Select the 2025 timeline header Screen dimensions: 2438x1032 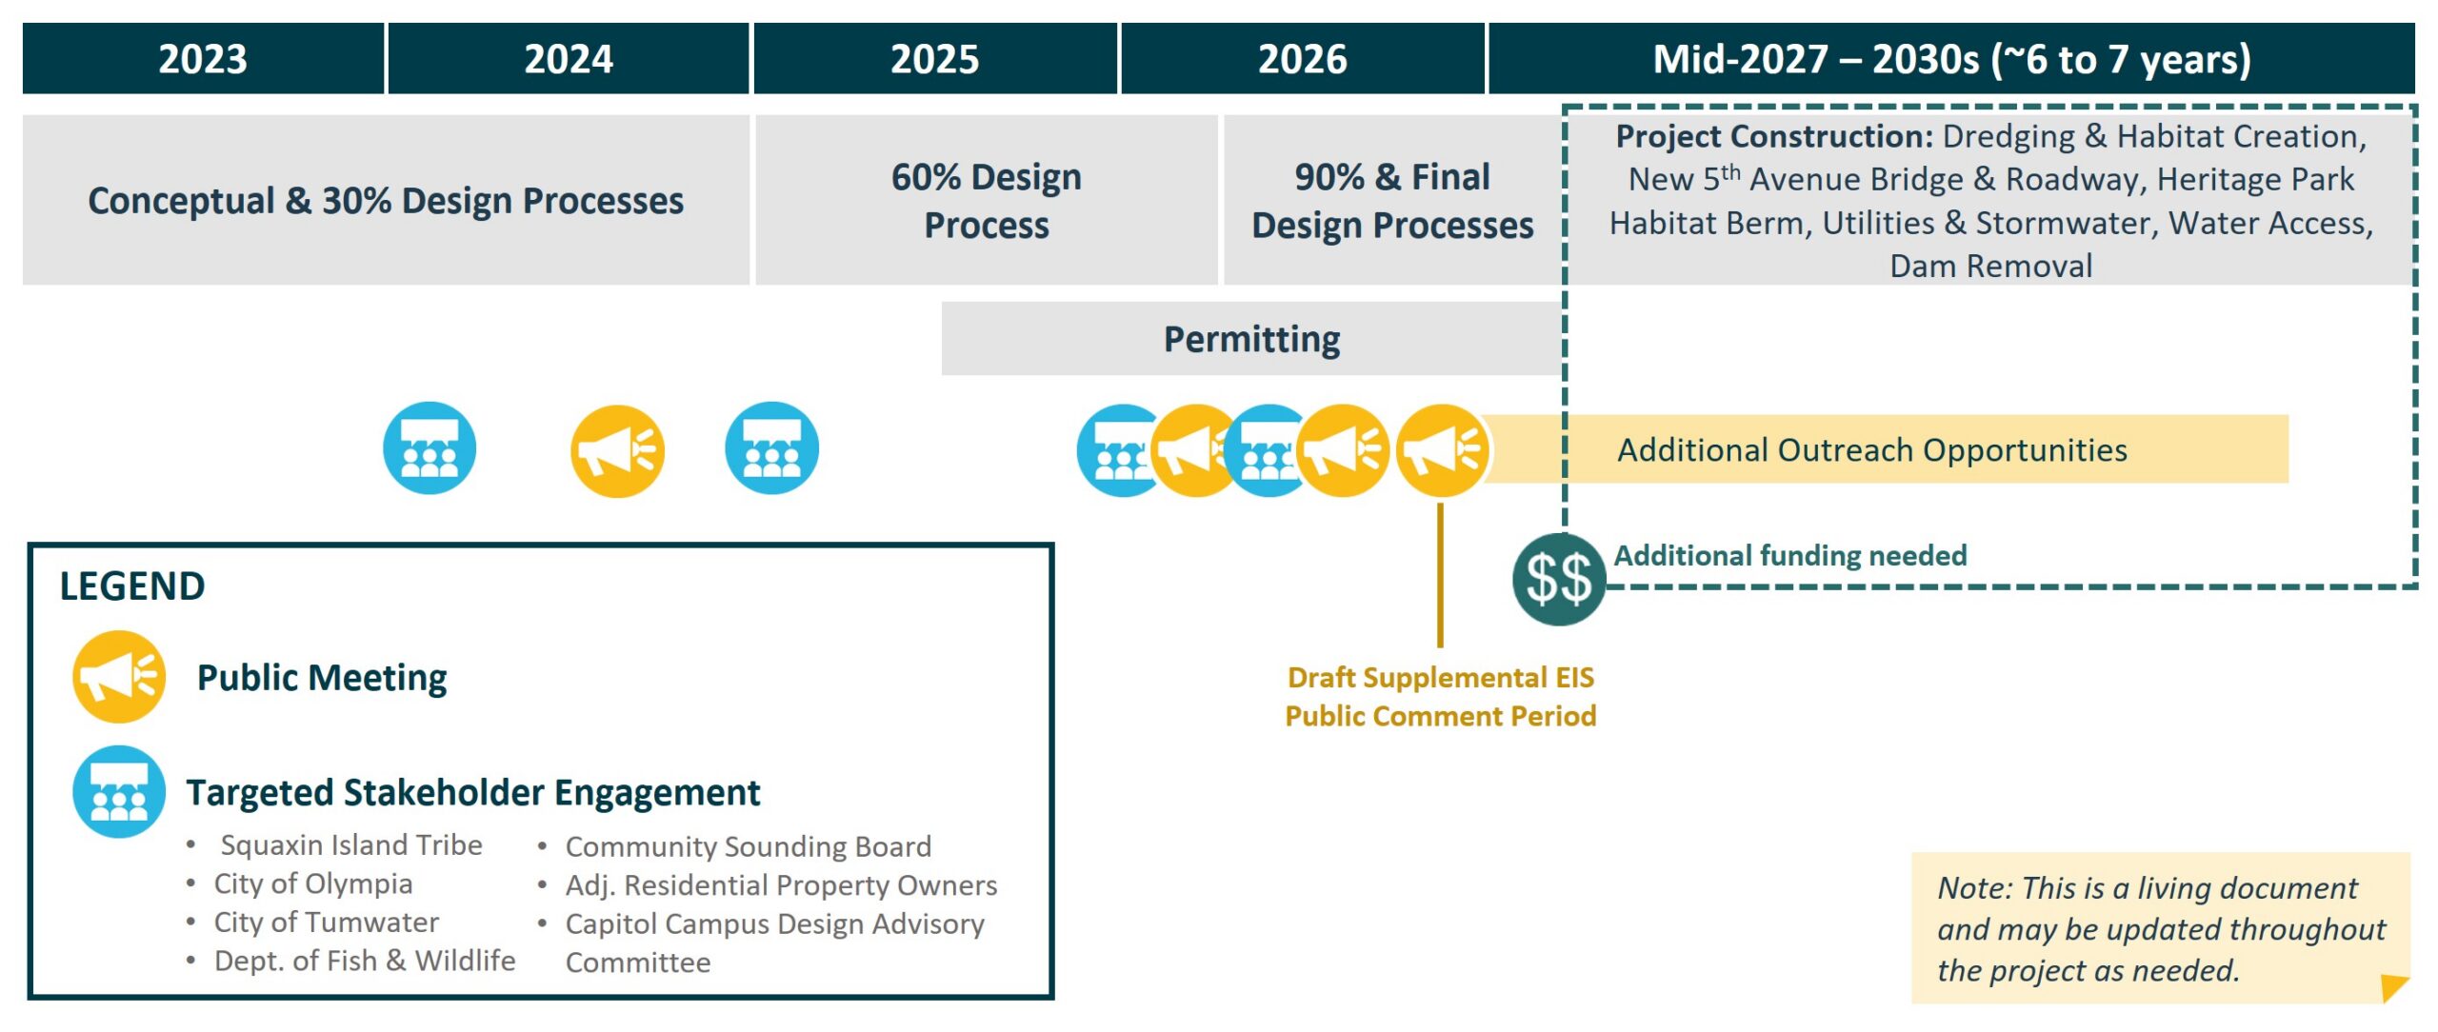point(935,59)
